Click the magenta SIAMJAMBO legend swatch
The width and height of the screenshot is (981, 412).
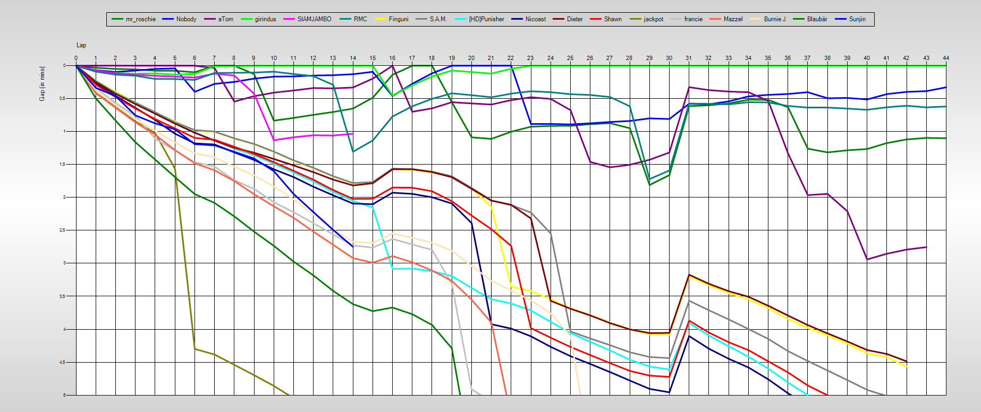tap(290, 19)
